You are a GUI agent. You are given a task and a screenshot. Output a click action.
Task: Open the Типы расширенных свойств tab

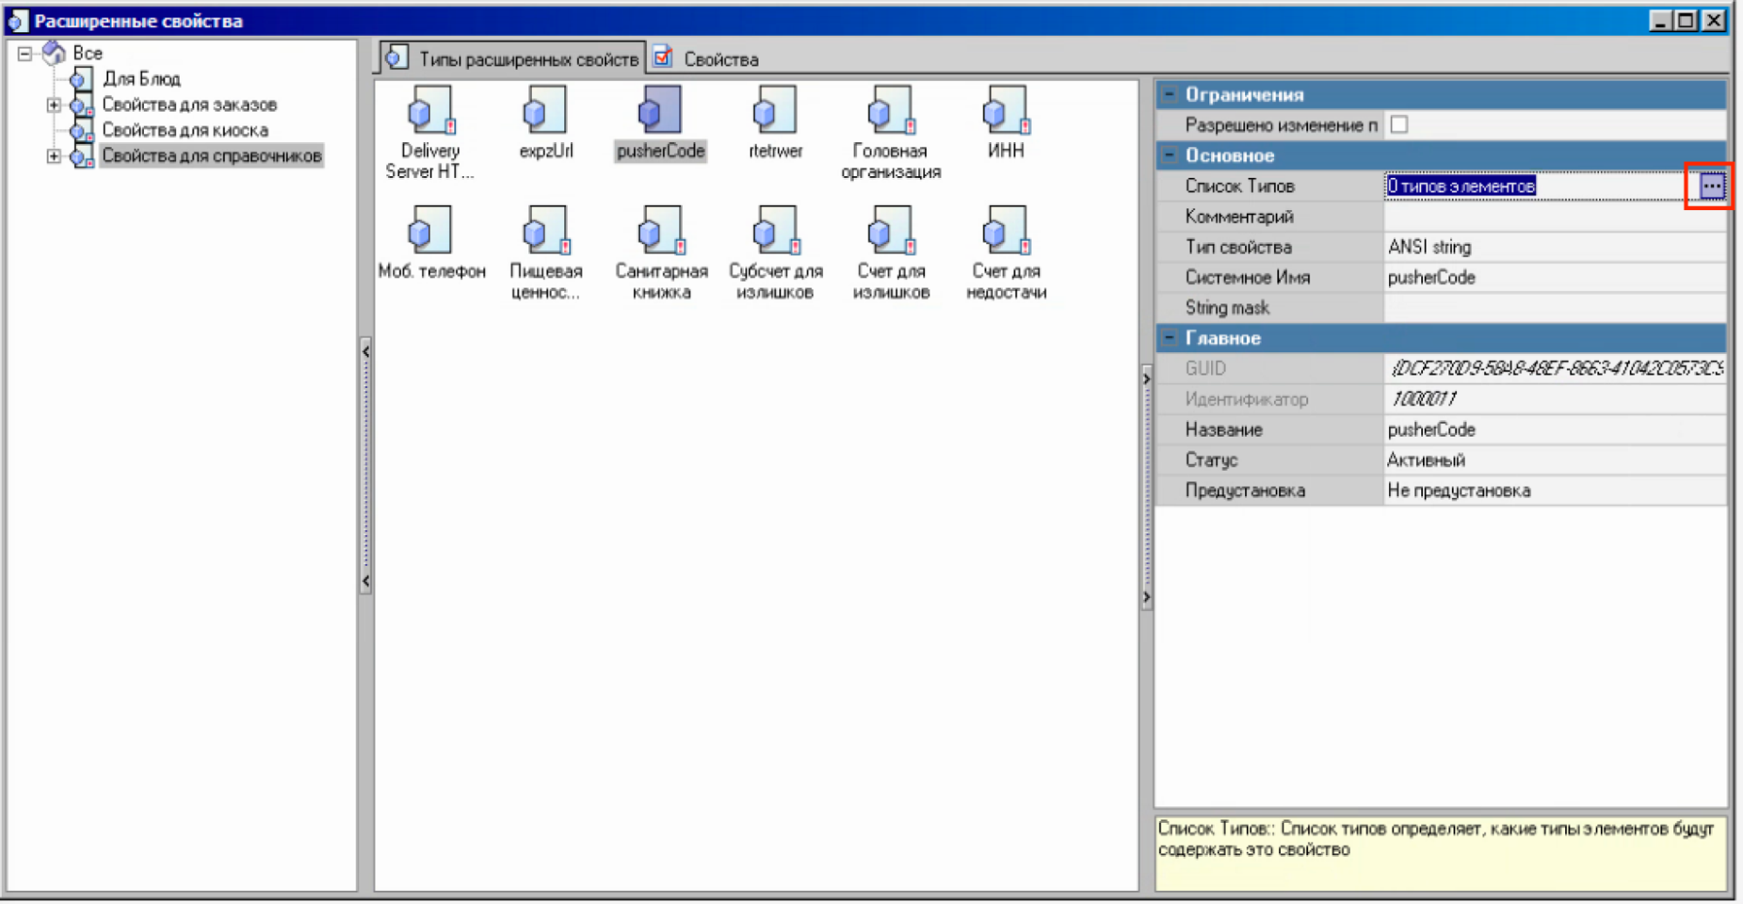tap(528, 59)
